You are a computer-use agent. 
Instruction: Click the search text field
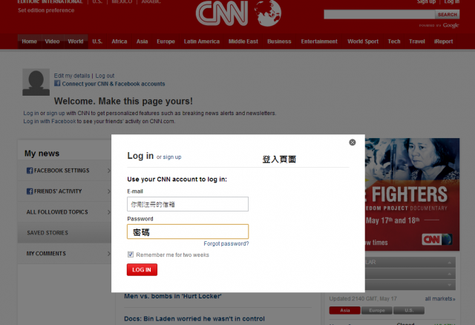pos(379,15)
